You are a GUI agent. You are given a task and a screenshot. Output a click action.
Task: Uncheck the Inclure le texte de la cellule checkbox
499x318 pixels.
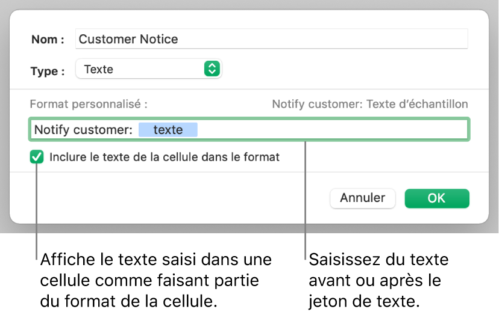click(37, 157)
